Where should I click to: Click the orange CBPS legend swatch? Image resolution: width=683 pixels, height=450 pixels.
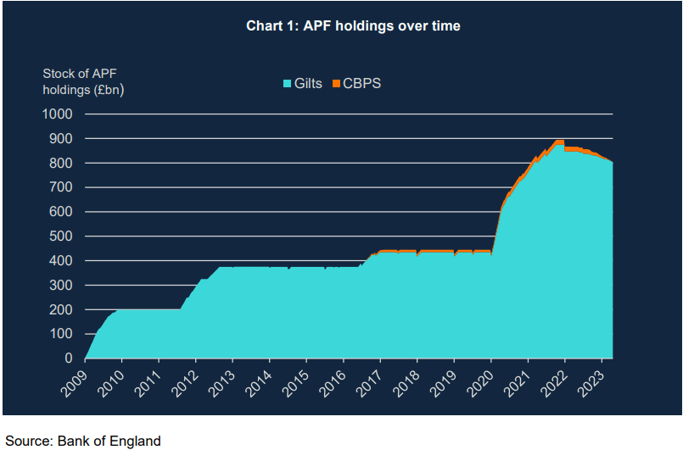(x=336, y=84)
